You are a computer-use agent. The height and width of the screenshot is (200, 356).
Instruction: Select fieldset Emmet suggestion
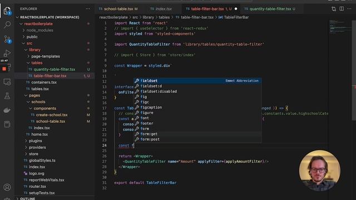pyautogui.click(x=197, y=81)
